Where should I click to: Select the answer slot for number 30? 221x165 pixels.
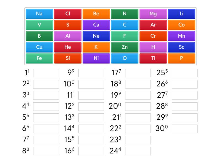[x=185, y=129]
